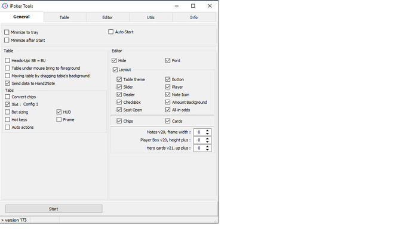Disable the Dealer checkbox
The image size is (418, 235).
(119, 94)
